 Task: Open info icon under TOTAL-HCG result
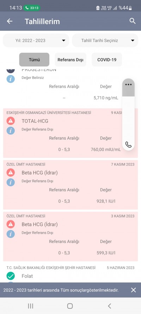pos(11,130)
